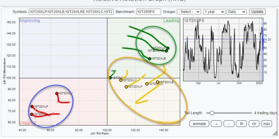This screenshot has width=279, height=139.
Task: Click the resize grip at panel corner
Action: click(x=274, y=134)
